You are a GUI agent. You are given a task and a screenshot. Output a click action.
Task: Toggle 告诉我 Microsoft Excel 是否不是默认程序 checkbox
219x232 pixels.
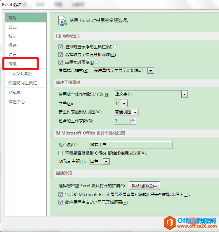[x=60, y=194]
